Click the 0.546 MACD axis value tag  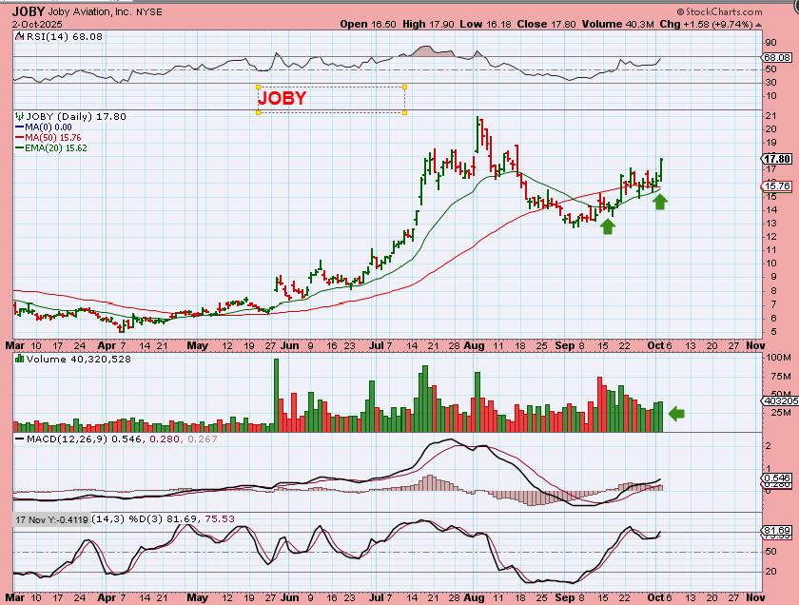777,478
